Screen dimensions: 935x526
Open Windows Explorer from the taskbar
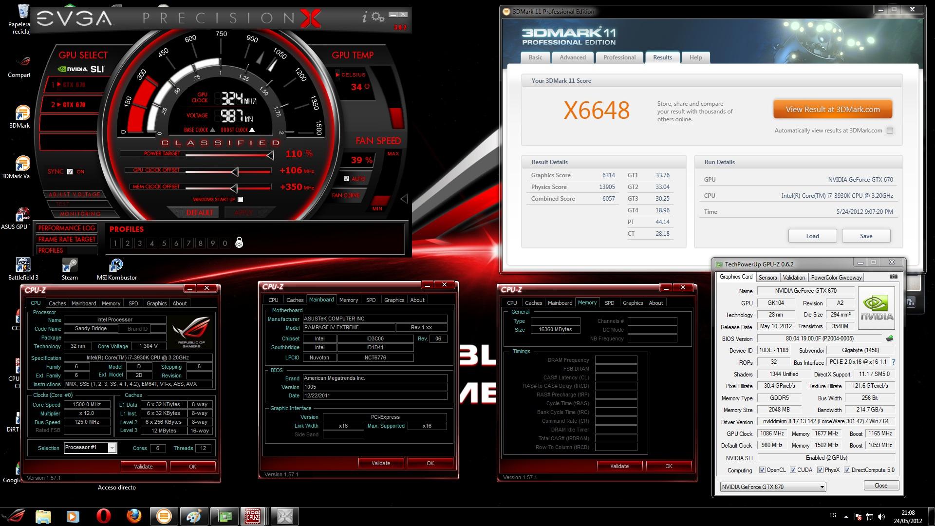[43, 516]
